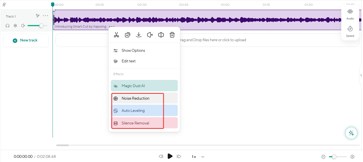363x162 pixels.
Task: Add a New track
Action: tap(26, 40)
